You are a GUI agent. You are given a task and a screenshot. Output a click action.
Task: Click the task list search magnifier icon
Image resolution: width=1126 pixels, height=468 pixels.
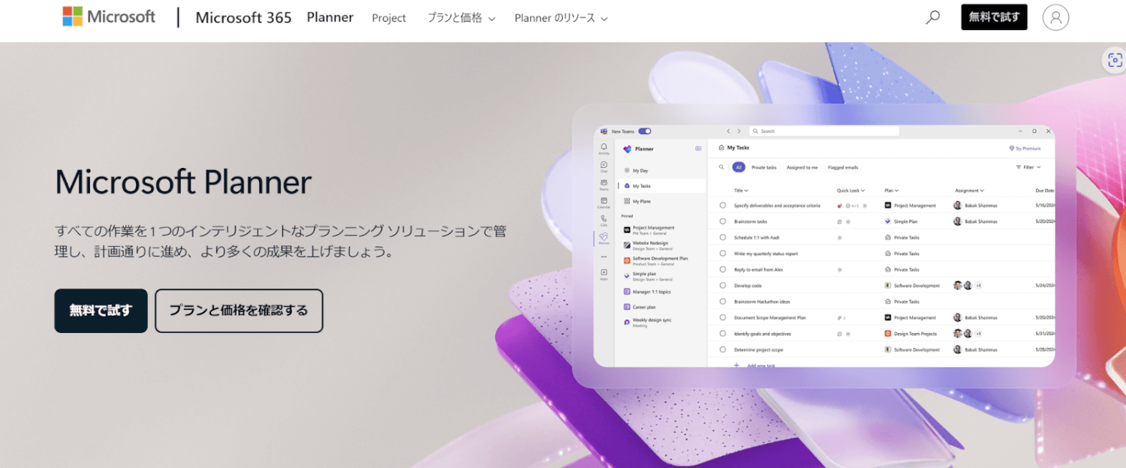pyautogui.click(x=722, y=167)
